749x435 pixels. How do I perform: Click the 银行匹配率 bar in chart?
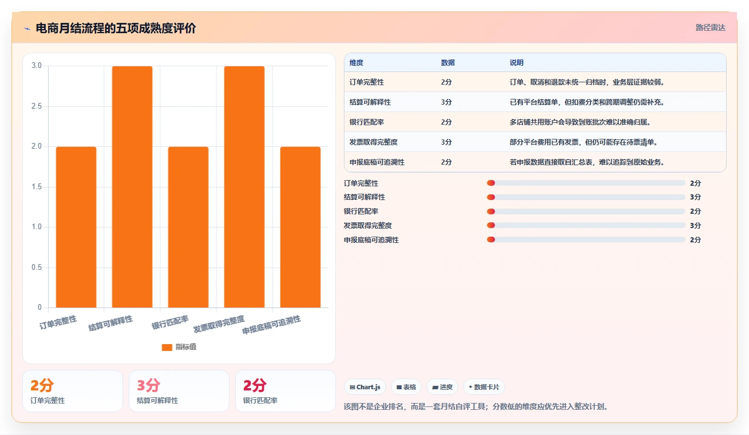pyautogui.click(x=188, y=227)
